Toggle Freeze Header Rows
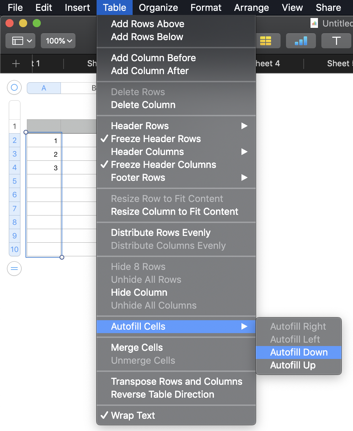The image size is (353, 431). 156,139
